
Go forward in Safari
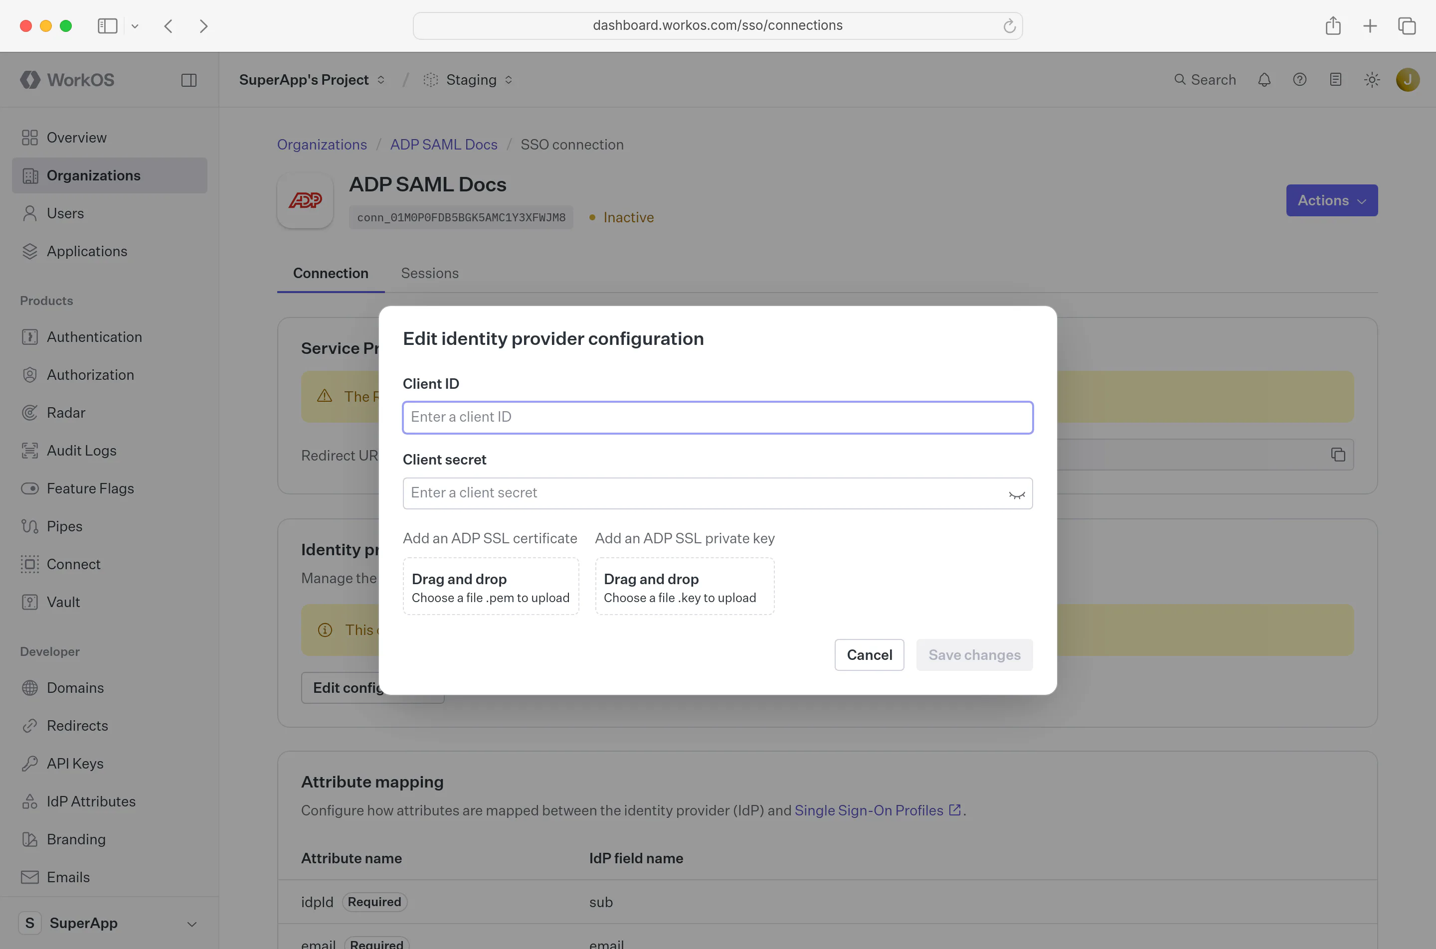203,26
